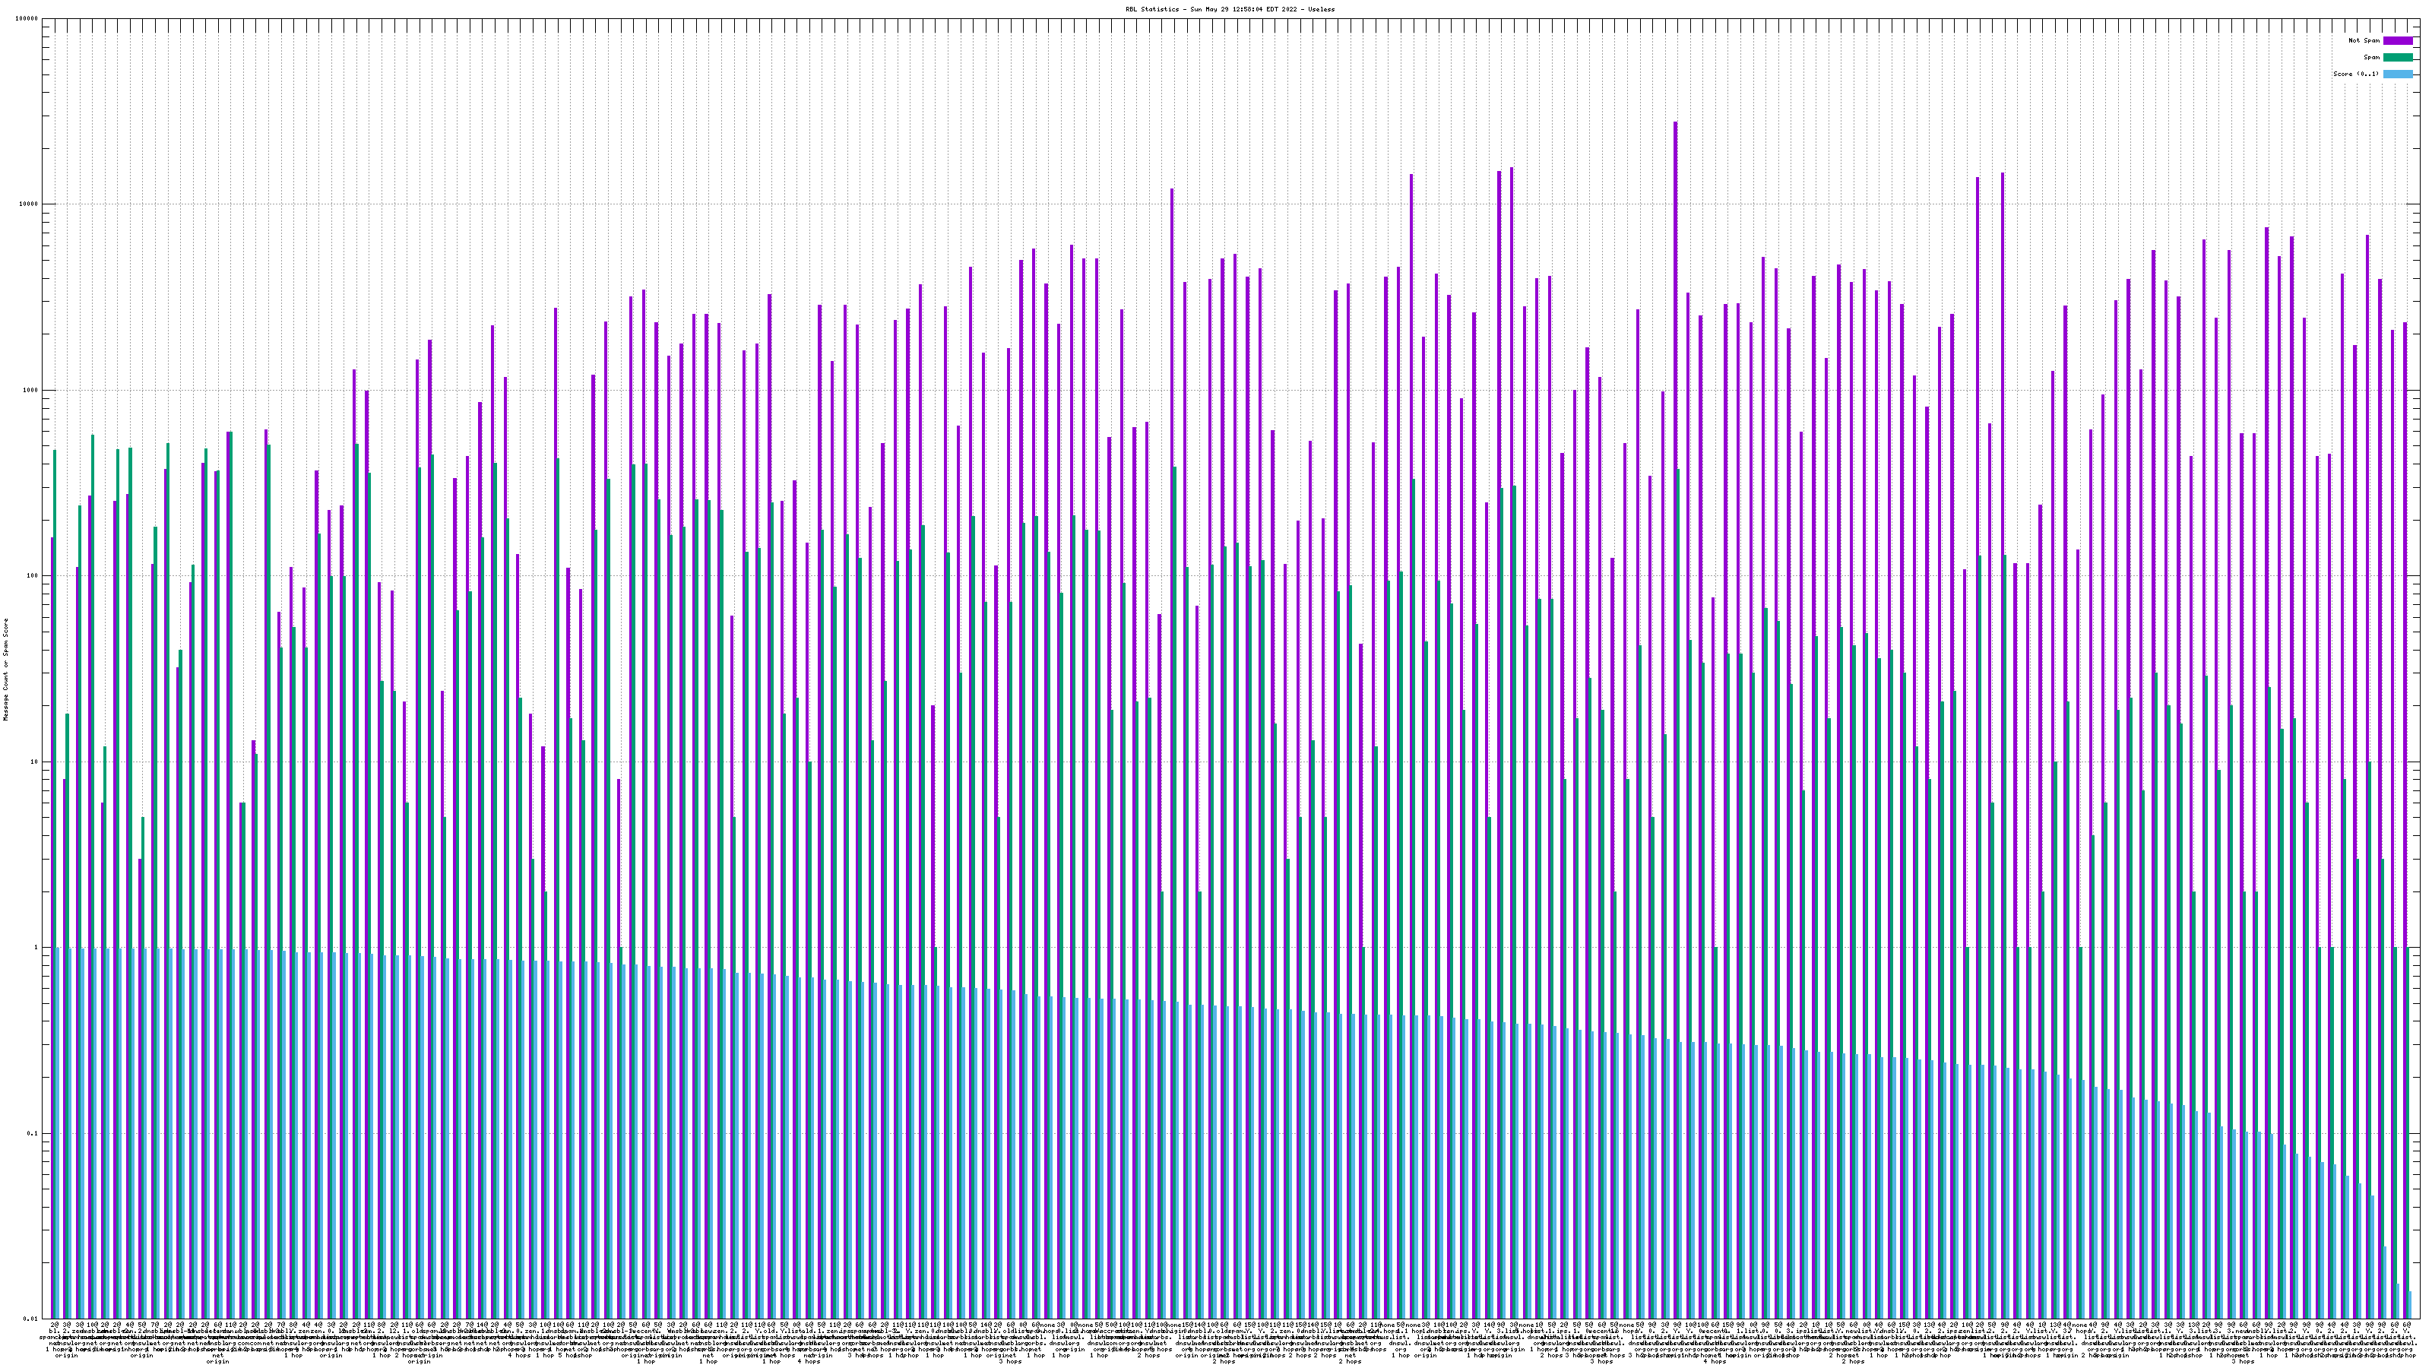Image resolution: width=2432 pixels, height=1368 pixels.
Task: Click the 1000 y-axis tick label
Action: pos(31,391)
